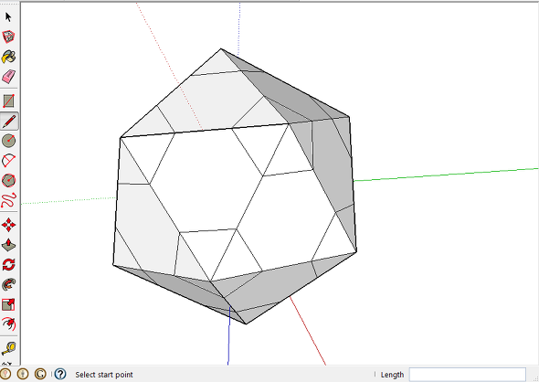Pick the Select arrow tool
Screen dimensions: 539x382
point(8,16)
